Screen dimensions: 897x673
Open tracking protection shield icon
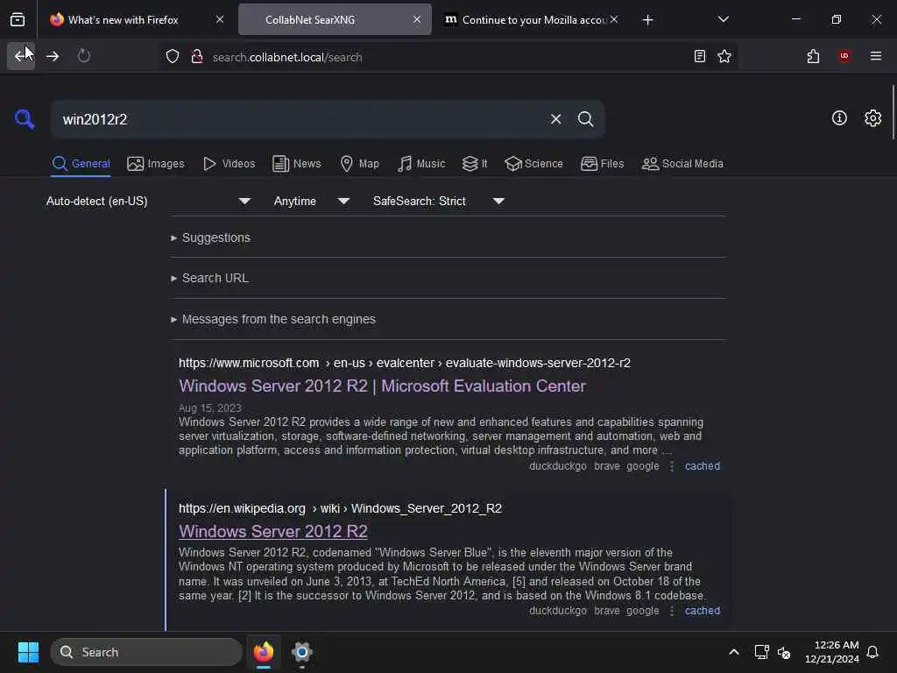173,57
